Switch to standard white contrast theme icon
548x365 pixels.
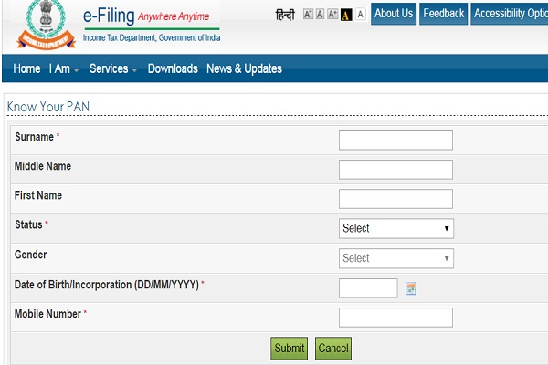pos(360,15)
